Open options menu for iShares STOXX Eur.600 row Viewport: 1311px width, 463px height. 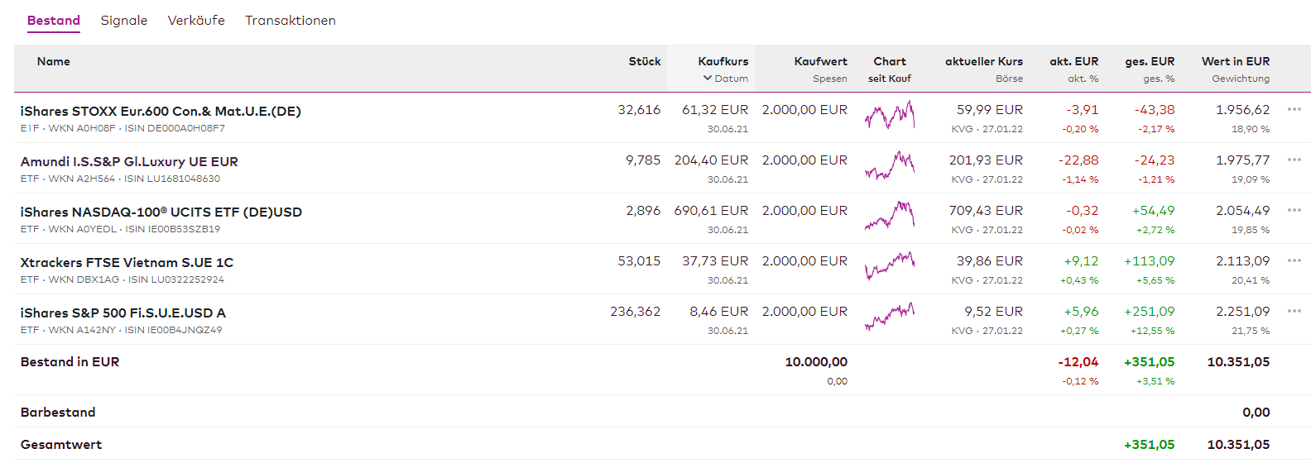pos(1294,109)
